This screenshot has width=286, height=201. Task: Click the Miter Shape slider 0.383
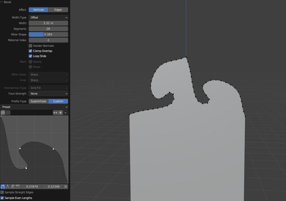[x=48, y=34]
